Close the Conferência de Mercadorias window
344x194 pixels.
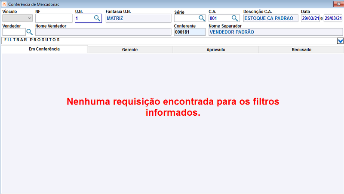pyautogui.click(x=338, y=4)
